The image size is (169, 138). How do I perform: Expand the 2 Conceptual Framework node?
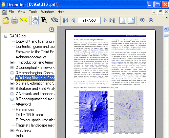point(12,68)
